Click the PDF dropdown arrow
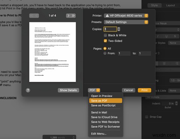Image resolution: width=180 pixels, height=139 pixels. (98, 90)
